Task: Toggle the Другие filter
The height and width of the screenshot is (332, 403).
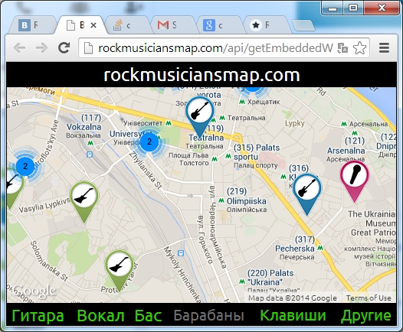Action: tap(365, 316)
